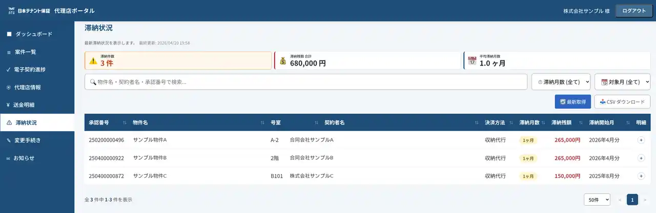Click the warning icon in the 滞納件数 card

[93, 61]
